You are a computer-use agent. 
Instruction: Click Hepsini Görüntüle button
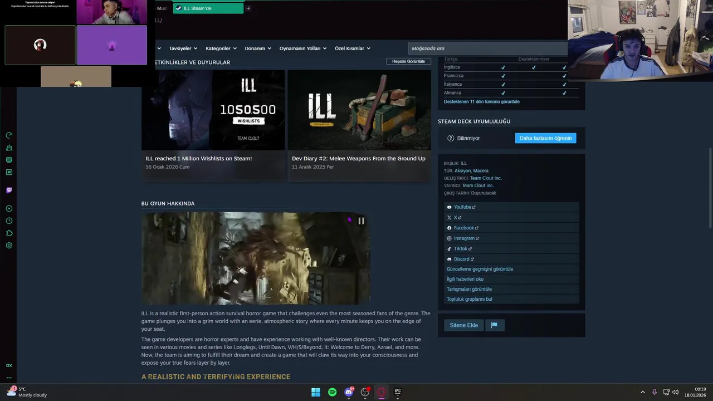tap(408, 61)
